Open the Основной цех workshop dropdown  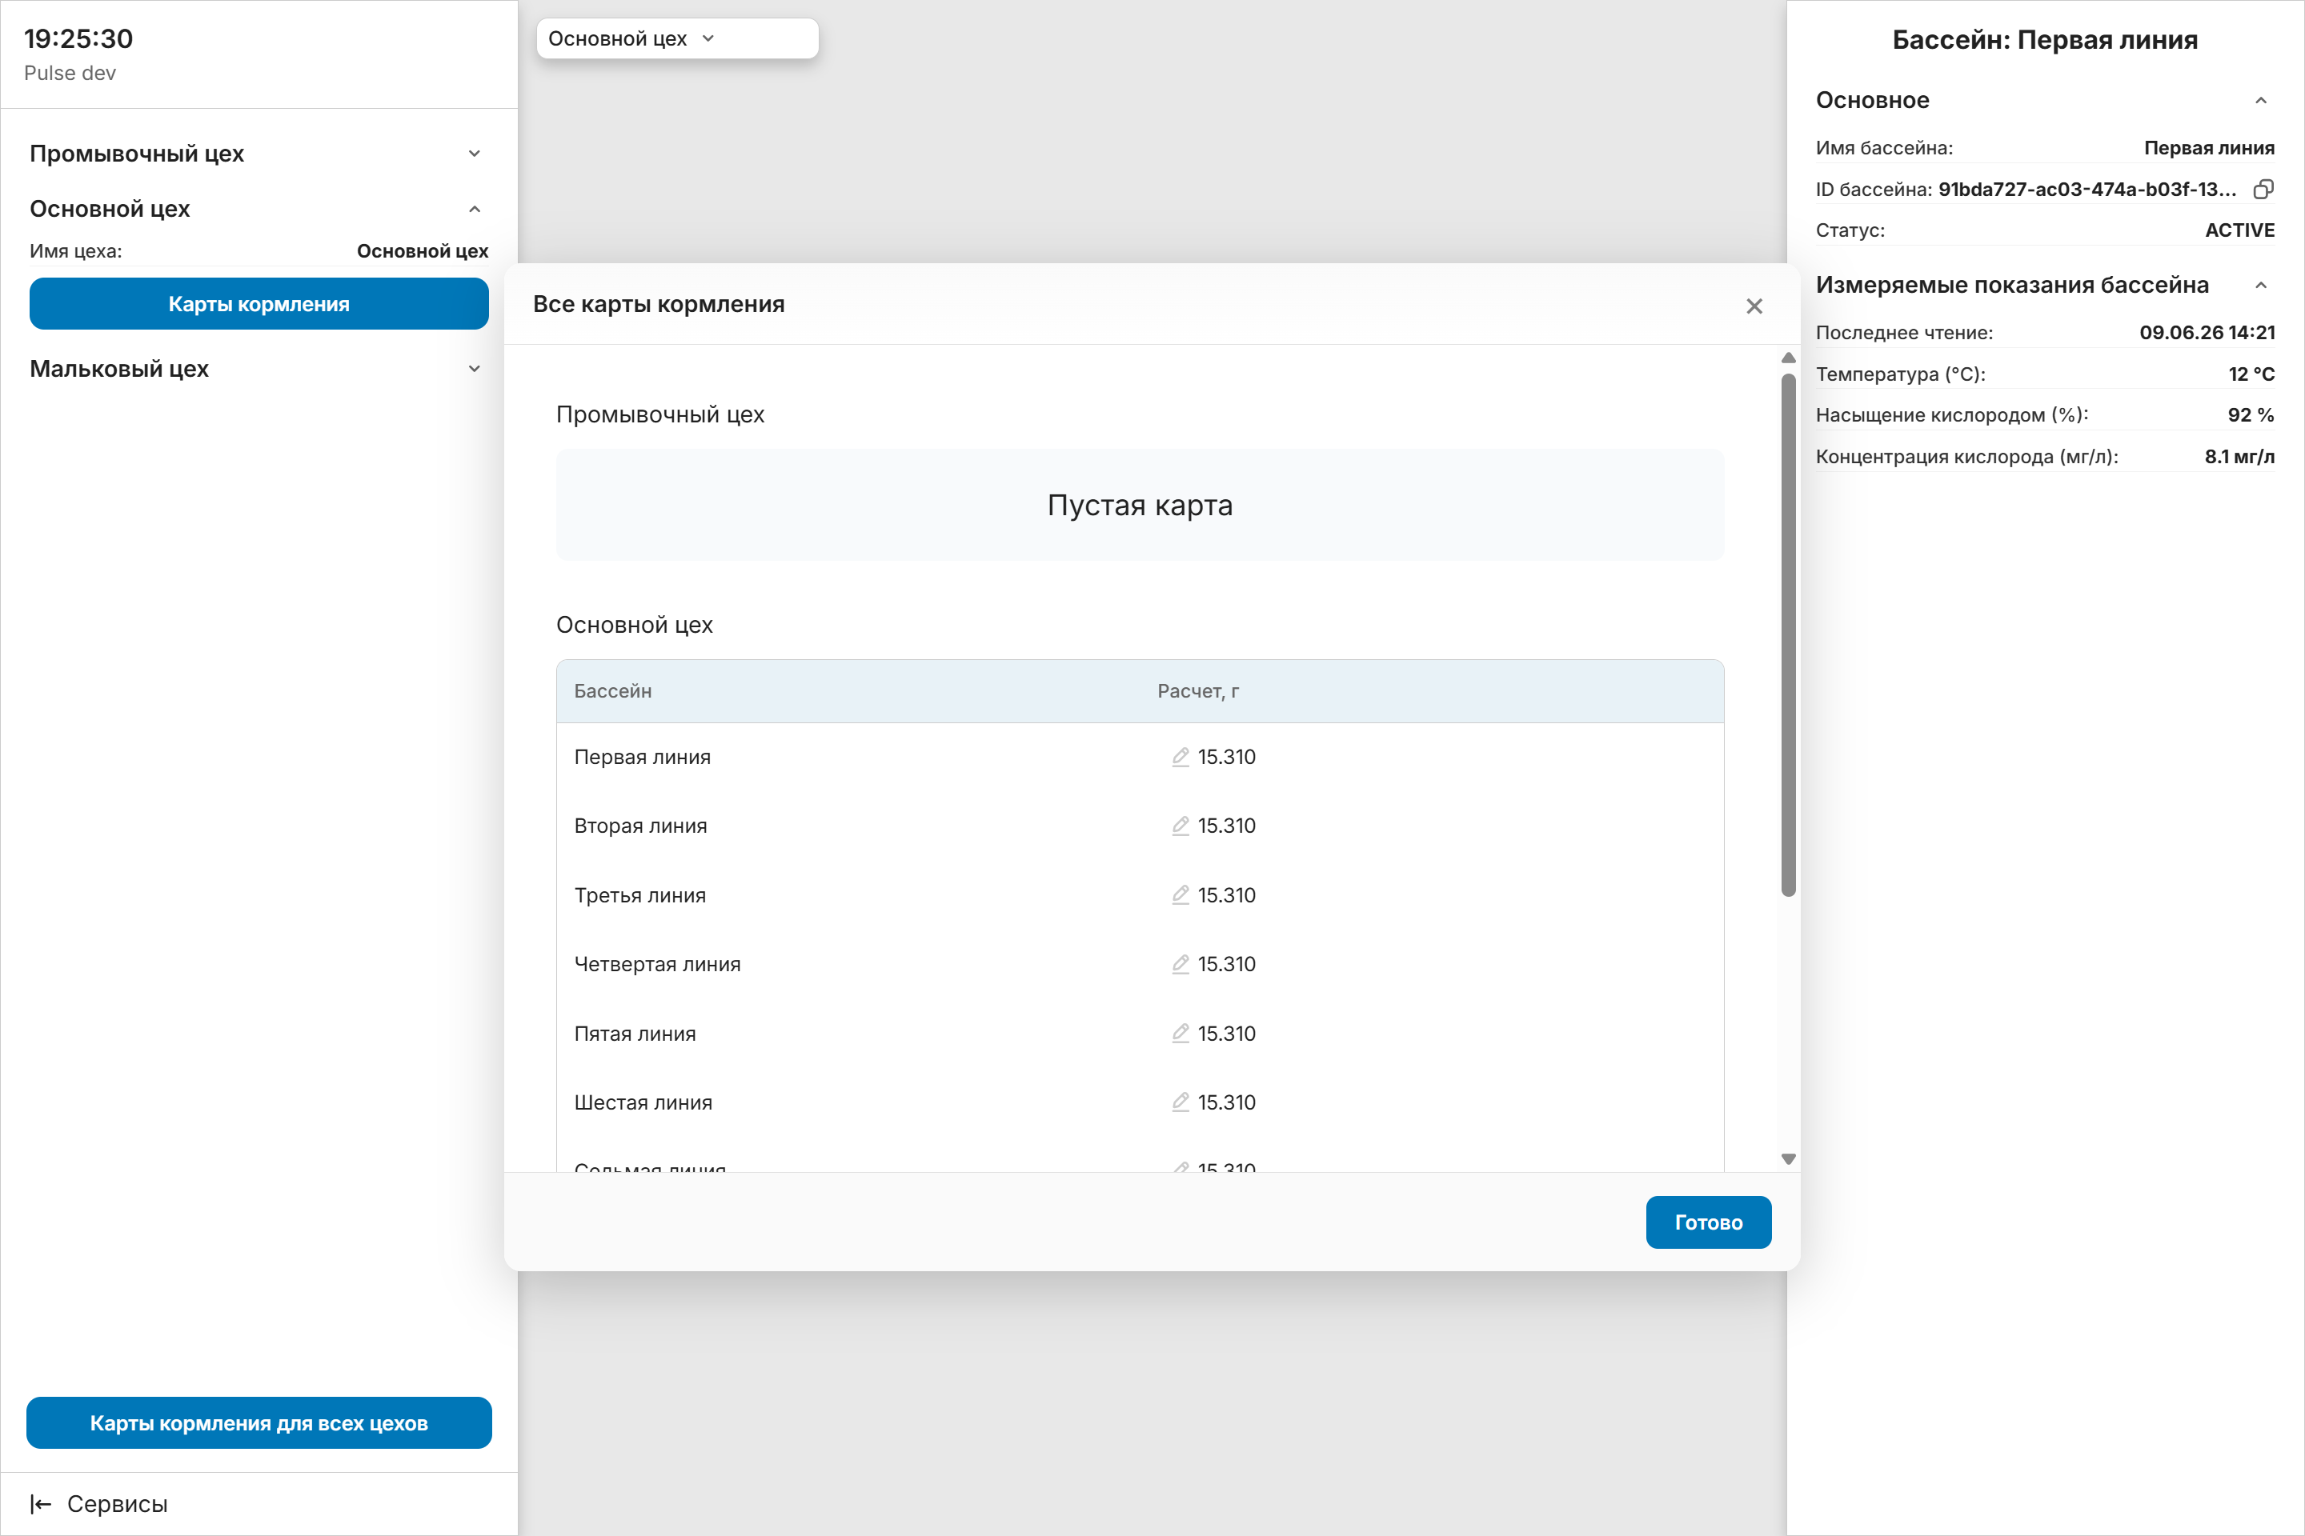pos(677,39)
